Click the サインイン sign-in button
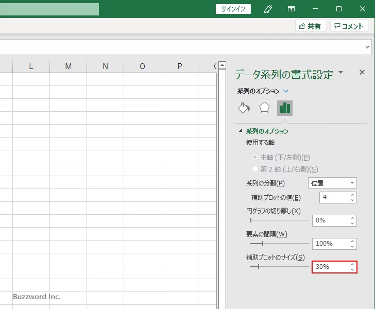Image resolution: width=375 pixels, height=309 pixels. pos(233,9)
